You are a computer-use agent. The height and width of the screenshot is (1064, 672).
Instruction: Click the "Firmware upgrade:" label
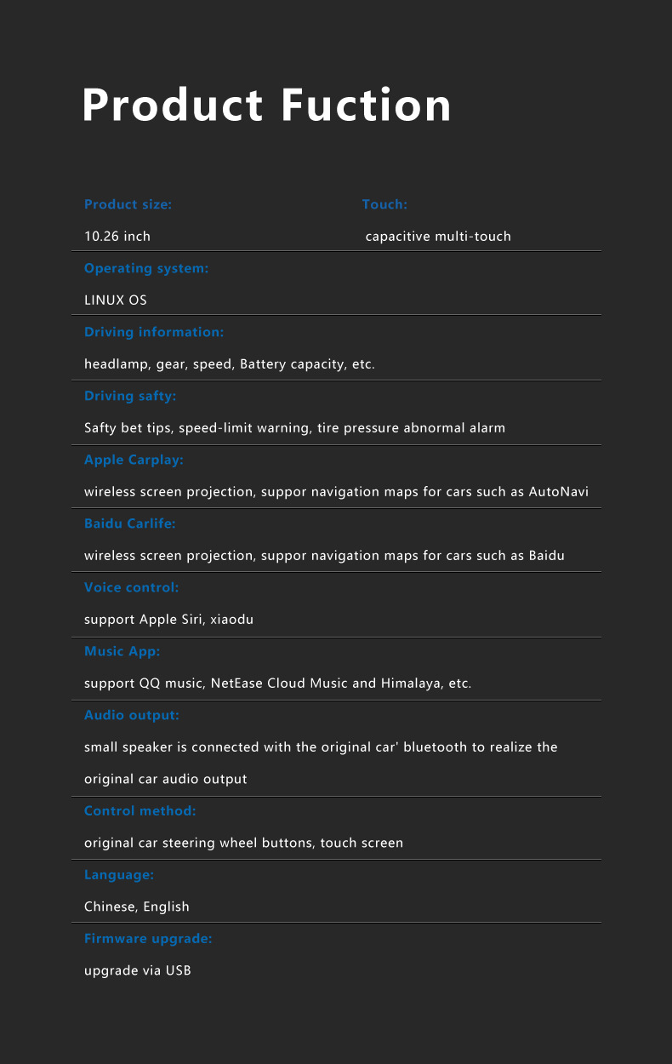148,938
